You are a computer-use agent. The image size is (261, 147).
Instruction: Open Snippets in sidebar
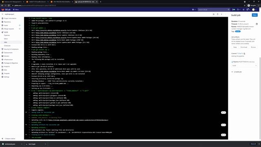click(7, 73)
